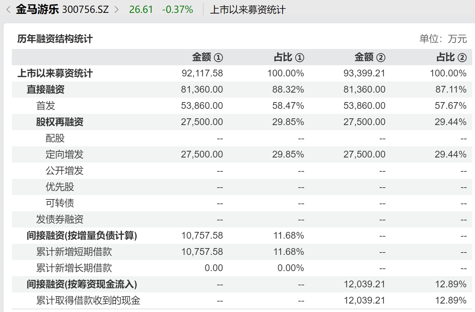Click the 首发 row label
Screen dimensions: 475x312
click(x=46, y=106)
